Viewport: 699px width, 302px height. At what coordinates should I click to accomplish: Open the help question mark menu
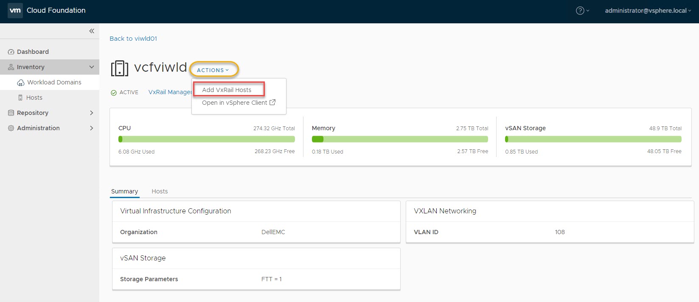tap(580, 11)
